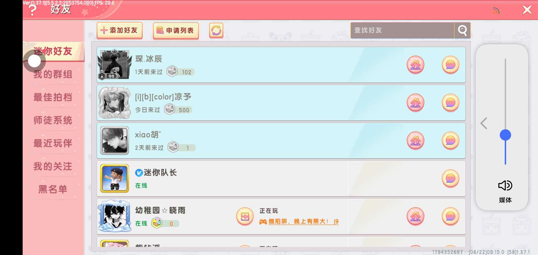Viewport: 538px width, 255px height.
Task: Collapse volume panel with left chevron
Action: pyautogui.click(x=484, y=123)
